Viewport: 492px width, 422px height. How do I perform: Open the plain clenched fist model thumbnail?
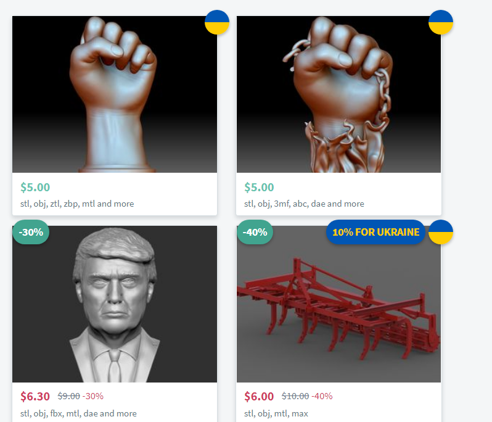point(115,94)
